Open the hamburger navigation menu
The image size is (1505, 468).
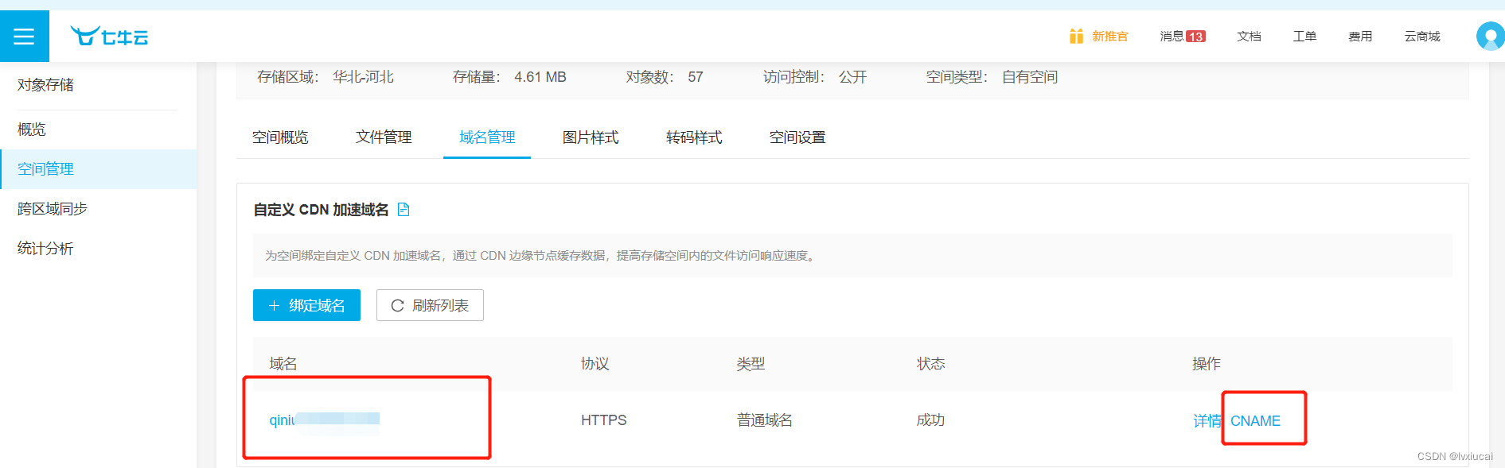point(24,36)
